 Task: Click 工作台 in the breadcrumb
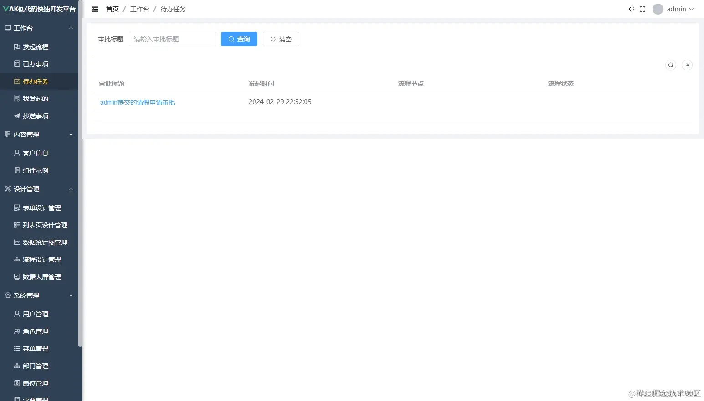(139, 9)
